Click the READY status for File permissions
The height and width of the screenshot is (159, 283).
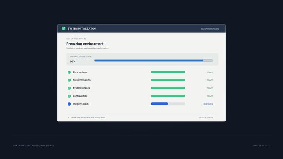click(x=210, y=80)
